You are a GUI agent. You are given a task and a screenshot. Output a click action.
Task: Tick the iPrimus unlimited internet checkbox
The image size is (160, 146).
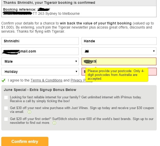pos(6,97)
